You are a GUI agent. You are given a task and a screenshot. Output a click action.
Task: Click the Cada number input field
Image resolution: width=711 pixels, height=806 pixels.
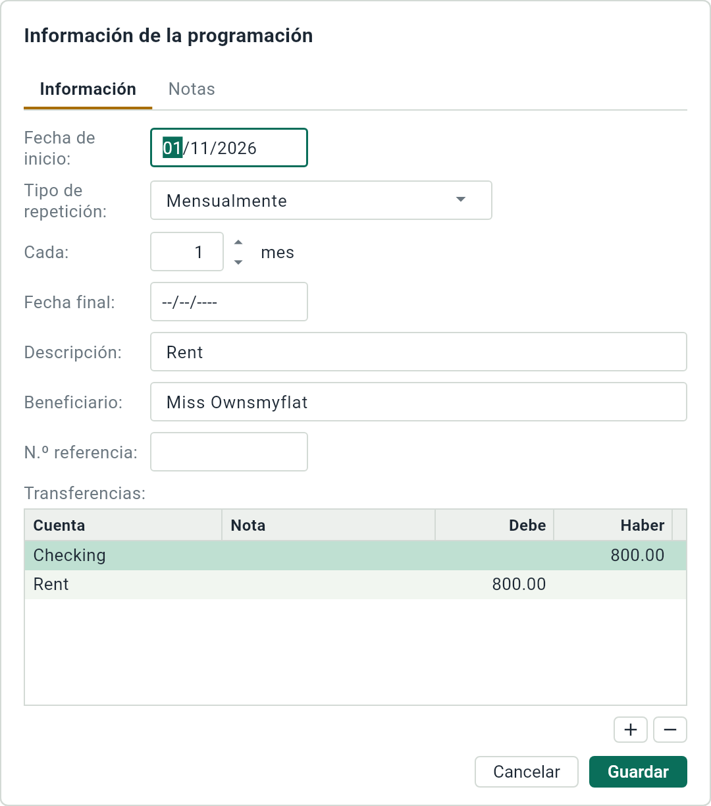(x=187, y=252)
